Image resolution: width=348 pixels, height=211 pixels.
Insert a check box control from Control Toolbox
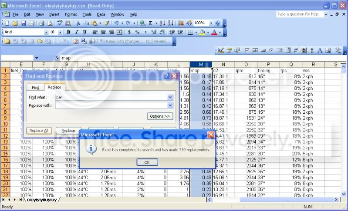pos(247,50)
